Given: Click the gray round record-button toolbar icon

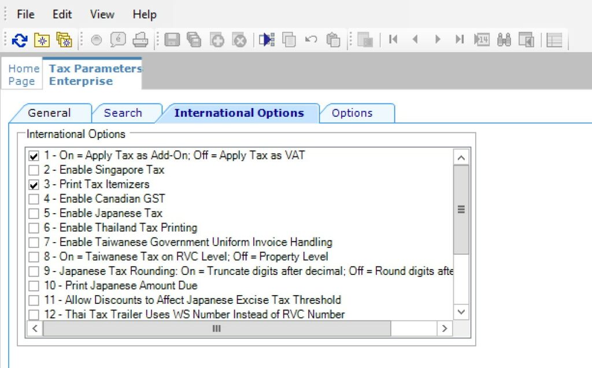Looking at the screenshot, I should click(97, 40).
